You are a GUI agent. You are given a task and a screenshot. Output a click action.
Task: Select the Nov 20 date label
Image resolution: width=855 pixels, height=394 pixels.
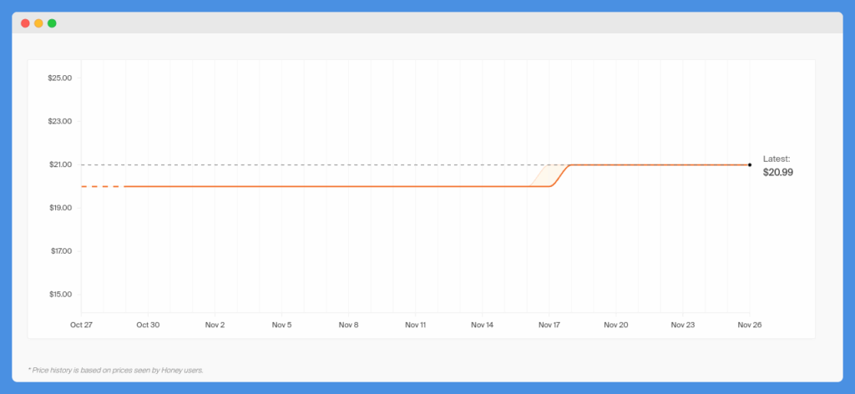(615, 325)
